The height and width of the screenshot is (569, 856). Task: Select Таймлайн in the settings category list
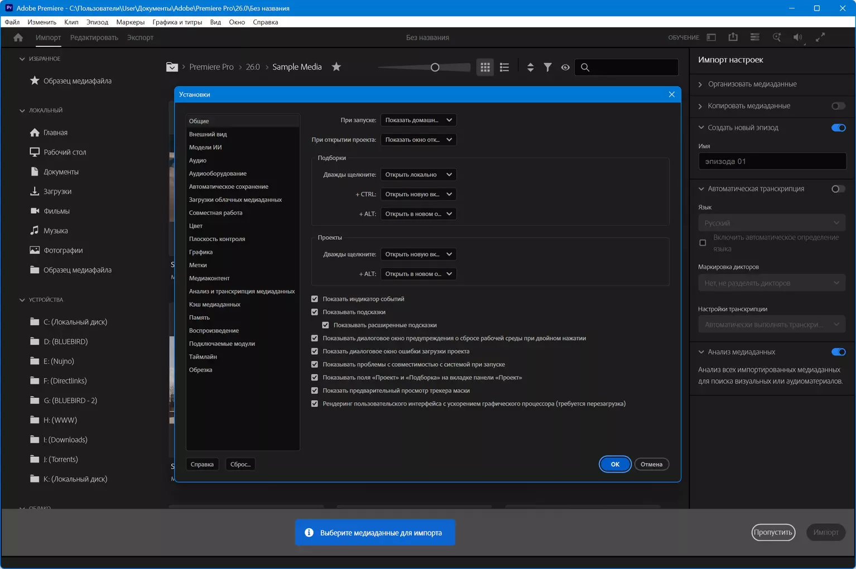point(243,357)
